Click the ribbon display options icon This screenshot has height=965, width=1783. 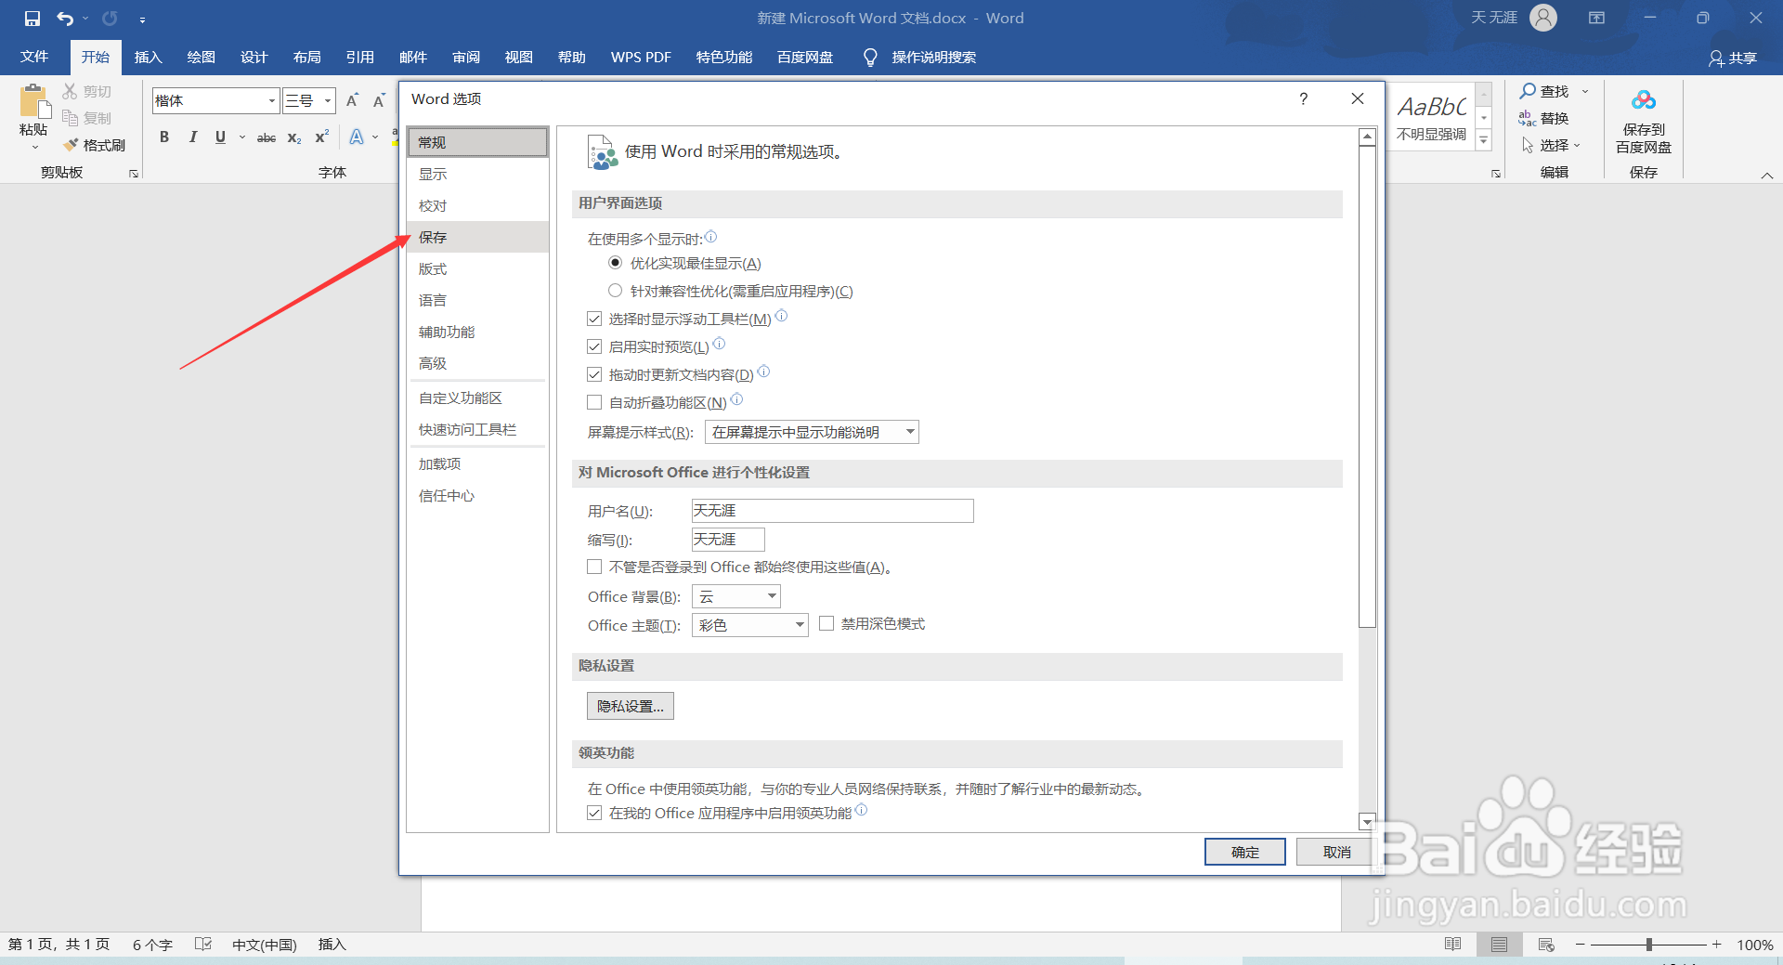(x=1596, y=18)
